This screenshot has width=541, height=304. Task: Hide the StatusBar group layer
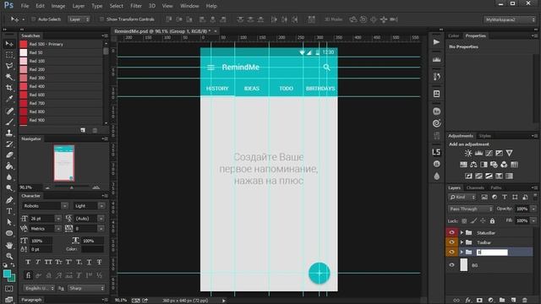click(x=451, y=233)
